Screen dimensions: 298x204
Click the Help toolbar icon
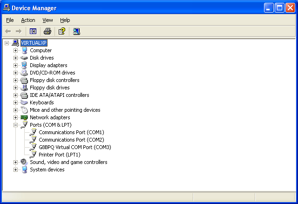61,31
